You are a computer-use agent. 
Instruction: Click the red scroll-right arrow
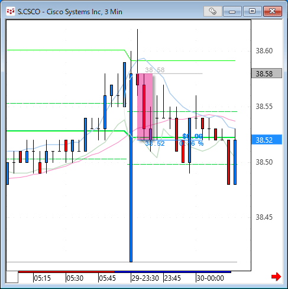(x=276, y=277)
